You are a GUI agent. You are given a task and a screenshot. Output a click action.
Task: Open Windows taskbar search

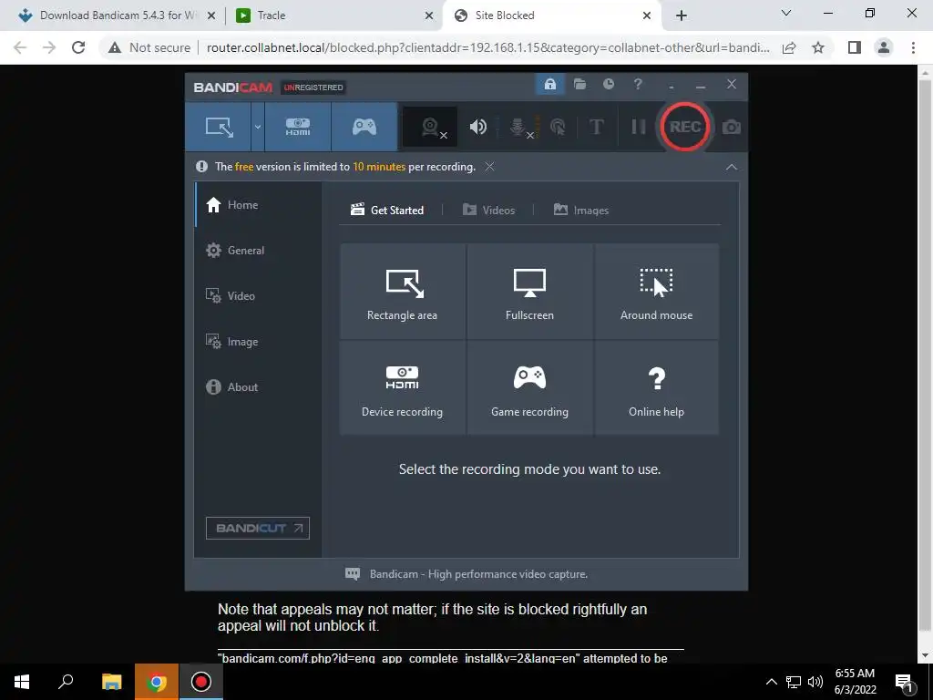[66, 682]
